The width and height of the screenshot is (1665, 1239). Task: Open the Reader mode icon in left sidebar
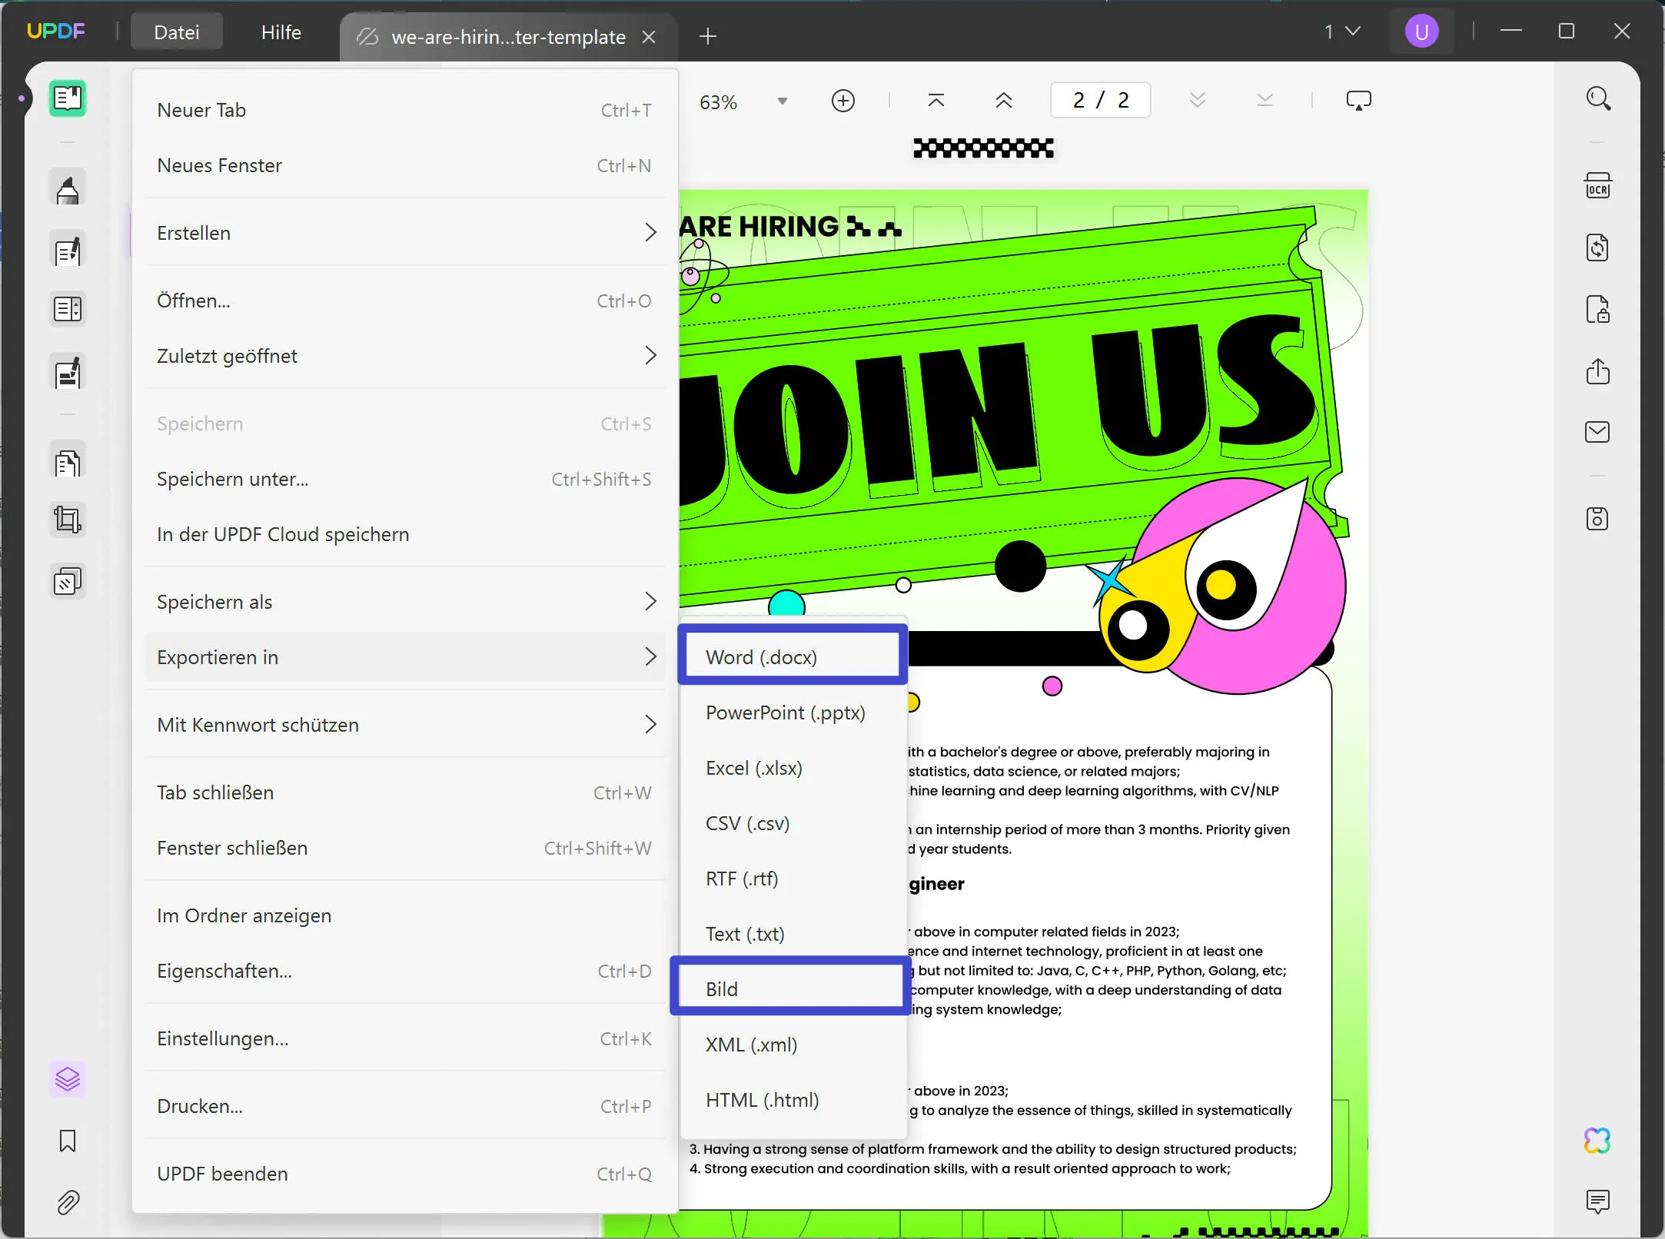(68, 98)
